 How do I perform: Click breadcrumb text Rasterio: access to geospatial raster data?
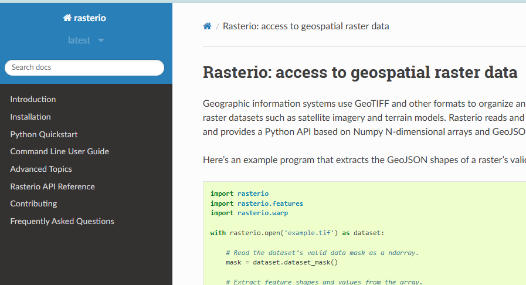click(306, 26)
